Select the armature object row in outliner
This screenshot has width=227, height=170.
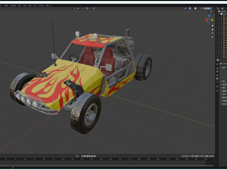(x=224, y=38)
